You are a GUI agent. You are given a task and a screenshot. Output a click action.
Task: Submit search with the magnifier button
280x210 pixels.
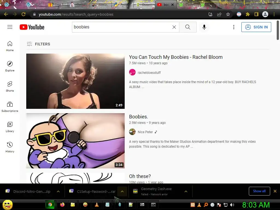click(x=188, y=27)
